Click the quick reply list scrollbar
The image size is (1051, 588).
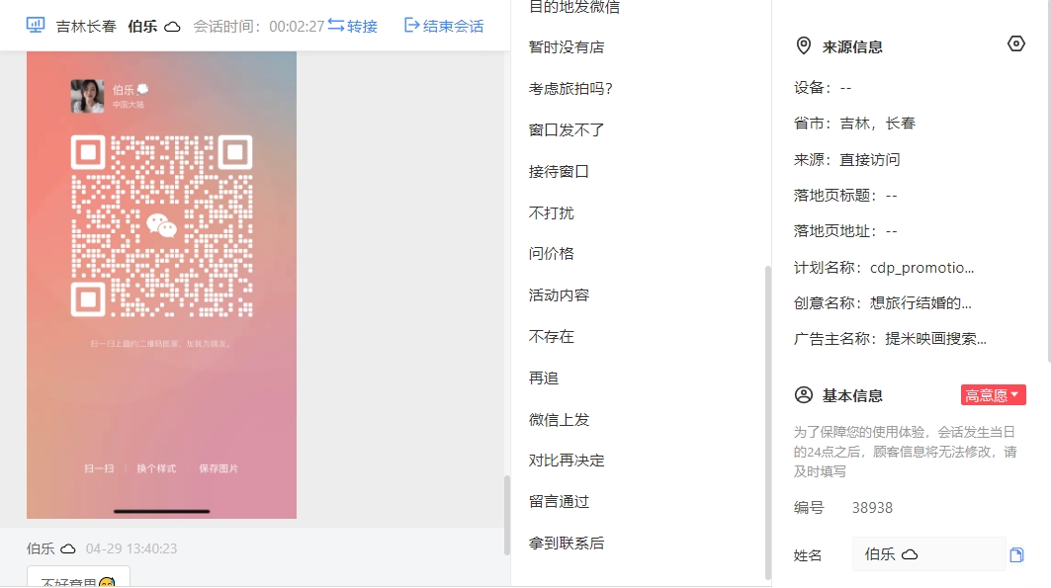click(768, 422)
